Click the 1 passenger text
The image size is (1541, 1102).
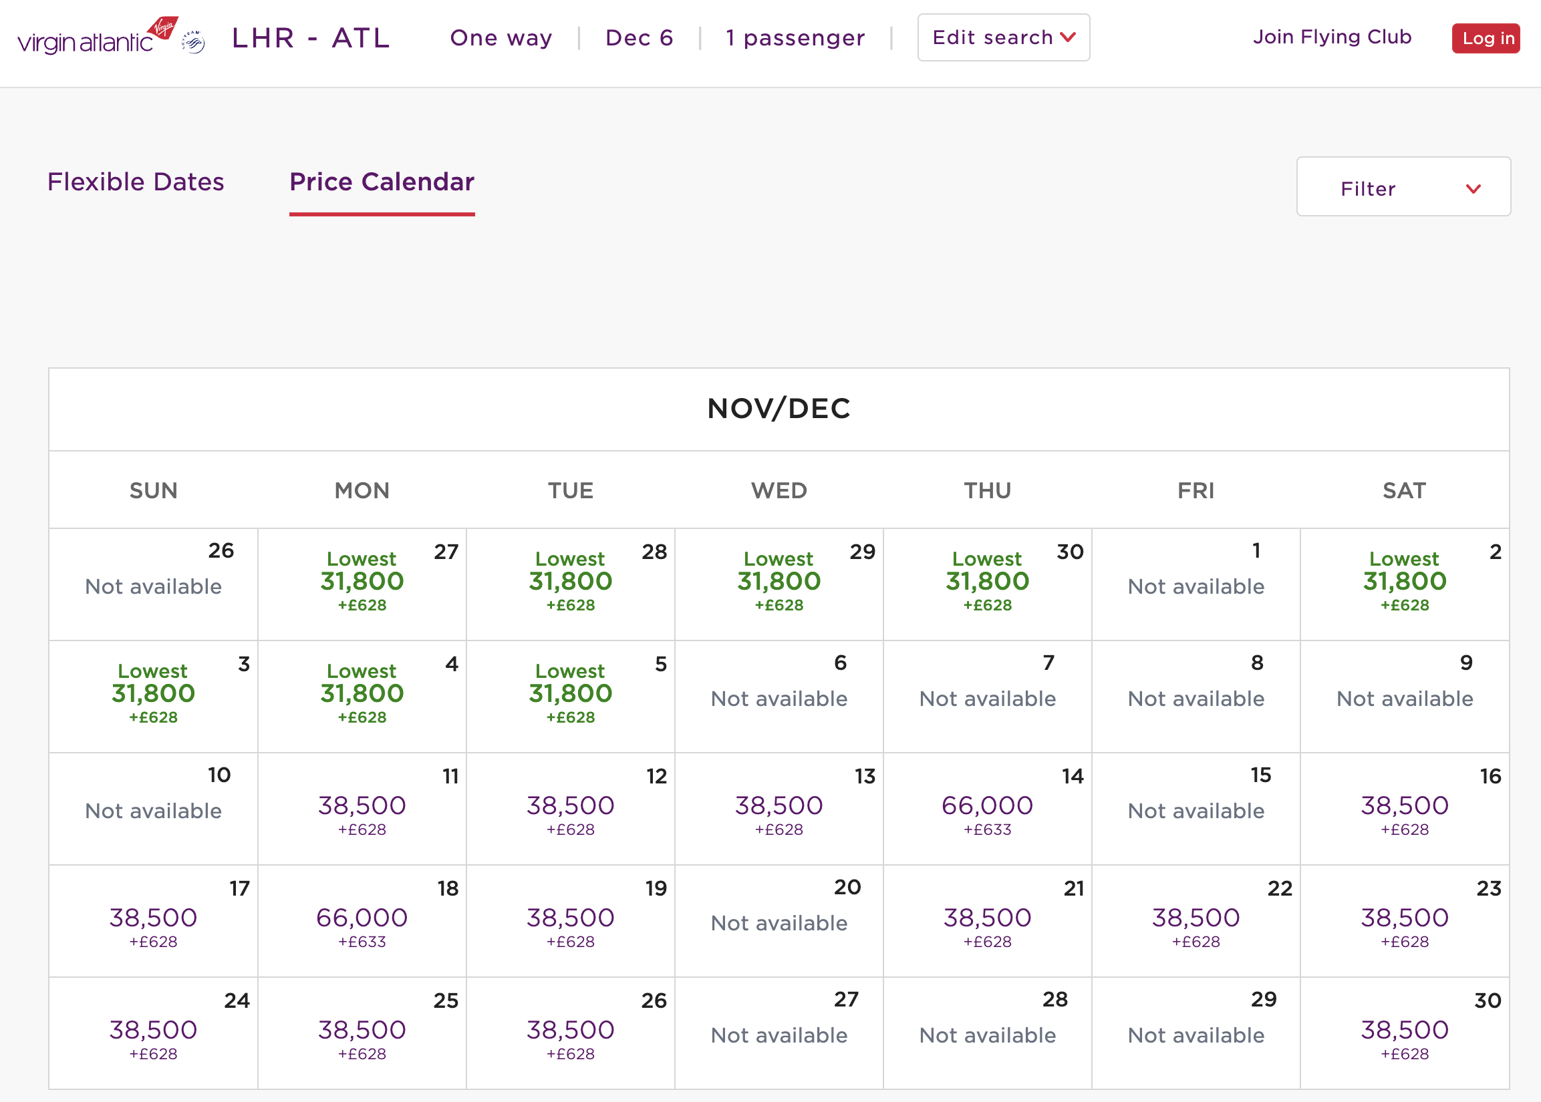point(795,38)
